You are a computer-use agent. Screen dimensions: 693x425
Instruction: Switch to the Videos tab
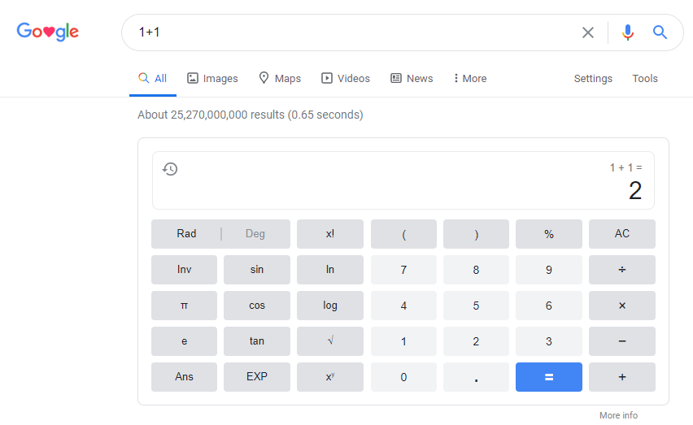pos(346,79)
